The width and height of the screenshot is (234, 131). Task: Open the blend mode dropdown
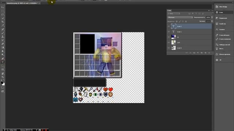(180, 17)
